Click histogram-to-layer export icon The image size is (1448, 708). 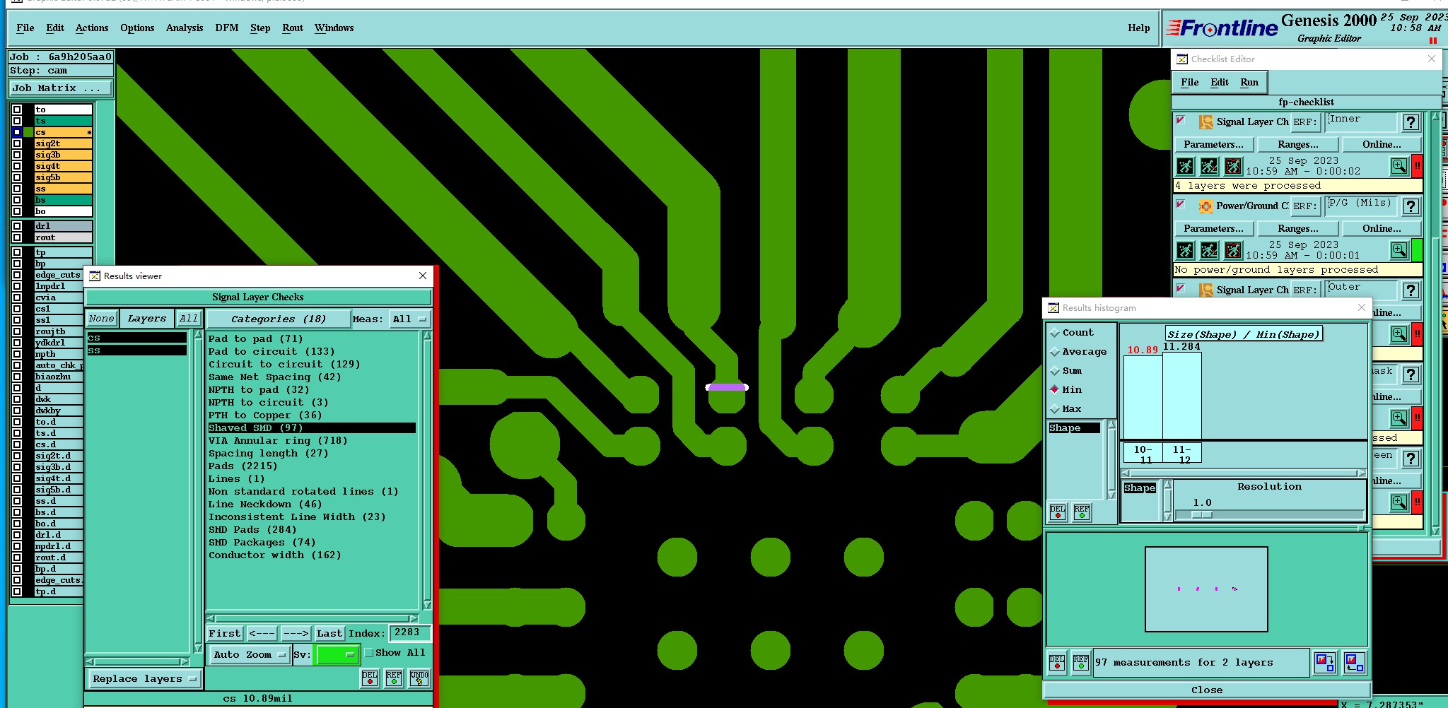pyautogui.click(x=1324, y=662)
